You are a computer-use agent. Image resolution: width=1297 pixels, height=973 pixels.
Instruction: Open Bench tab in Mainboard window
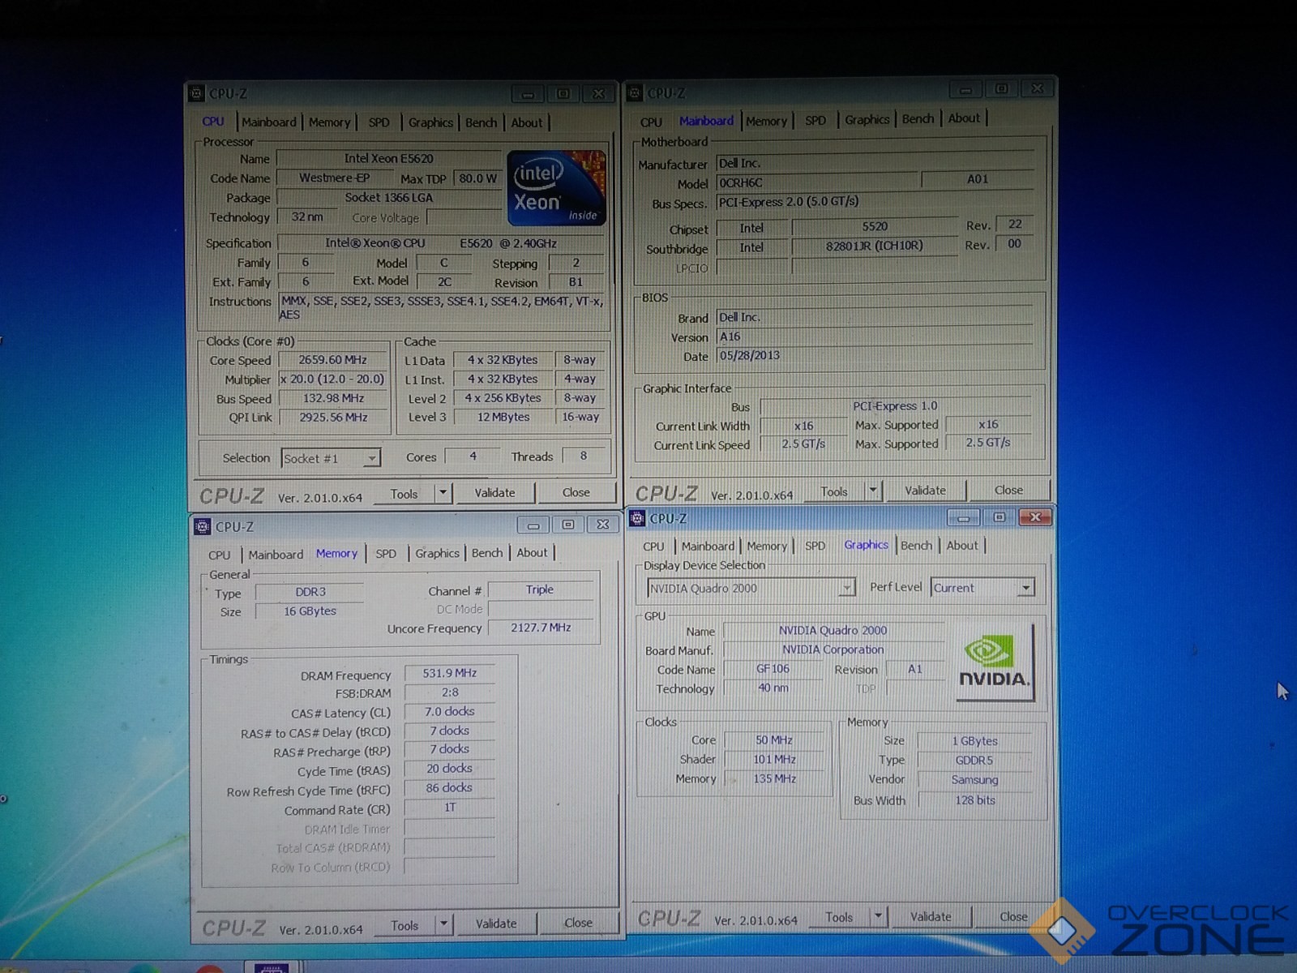(918, 118)
